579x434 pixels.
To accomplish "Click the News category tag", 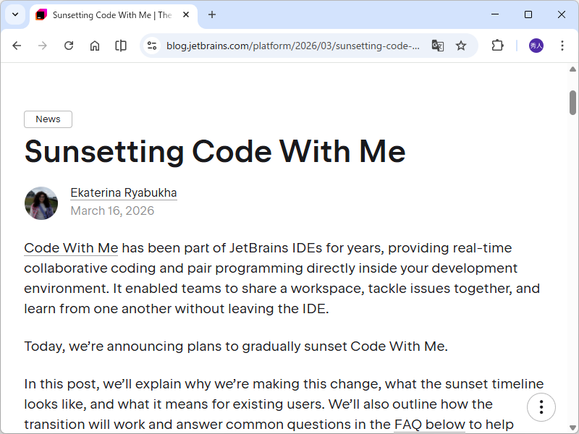I will pos(48,119).
